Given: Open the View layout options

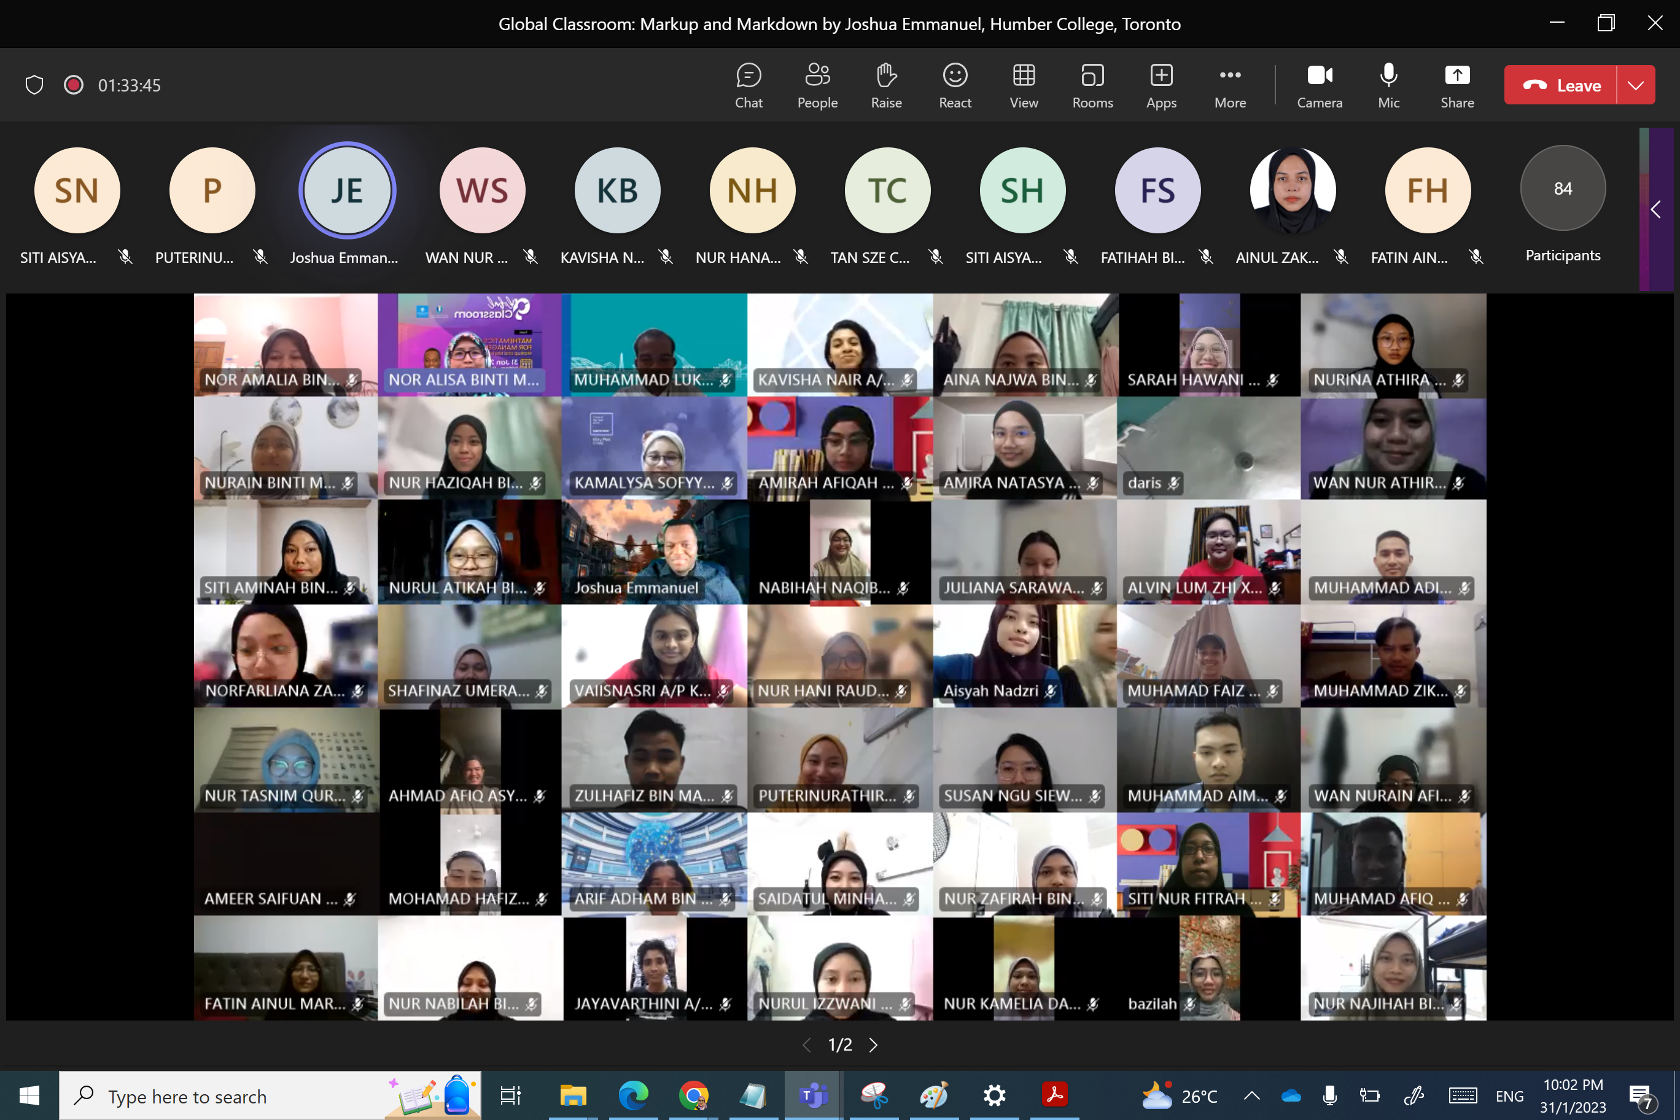Looking at the screenshot, I should pyautogui.click(x=1024, y=86).
